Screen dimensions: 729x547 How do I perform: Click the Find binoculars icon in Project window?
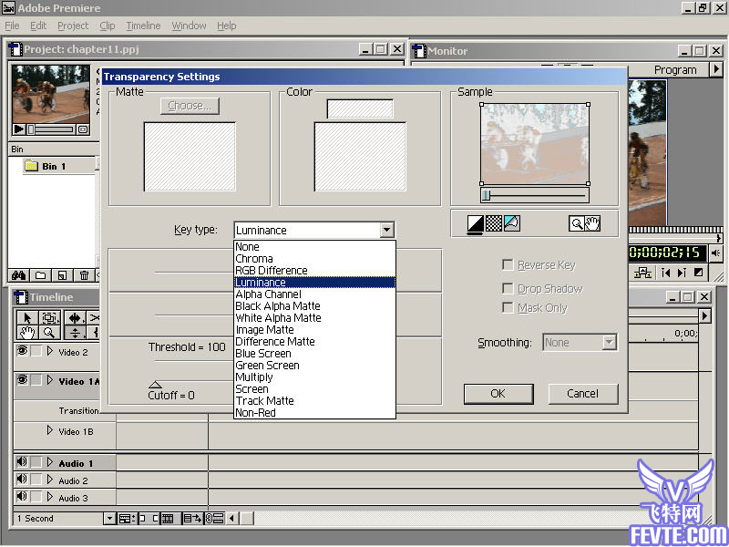point(18,275)
